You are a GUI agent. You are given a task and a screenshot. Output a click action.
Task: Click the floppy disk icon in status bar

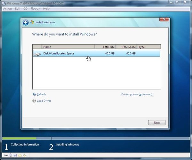tap(15, 155)
